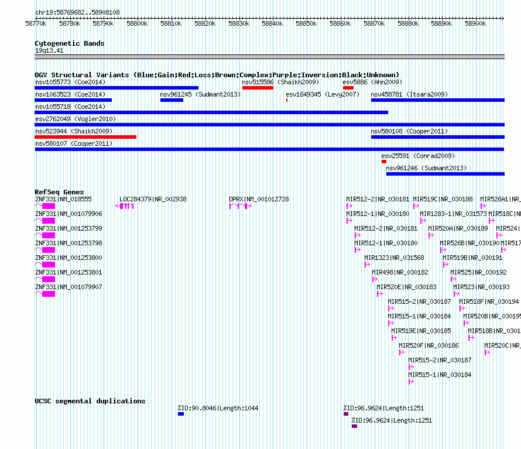Select the nsv580108 (Cooper2011) blue bar
The width and height of the screenshot is (521, 449).
[x=438, y=137]
